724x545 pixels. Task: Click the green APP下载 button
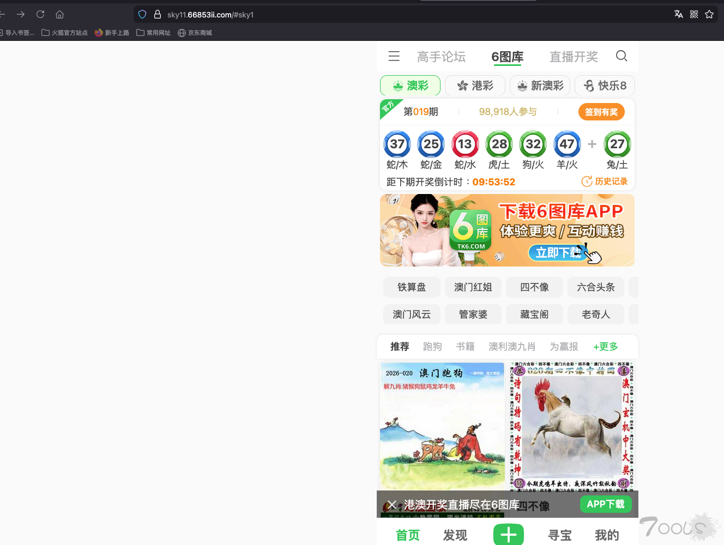coord(605,504)
